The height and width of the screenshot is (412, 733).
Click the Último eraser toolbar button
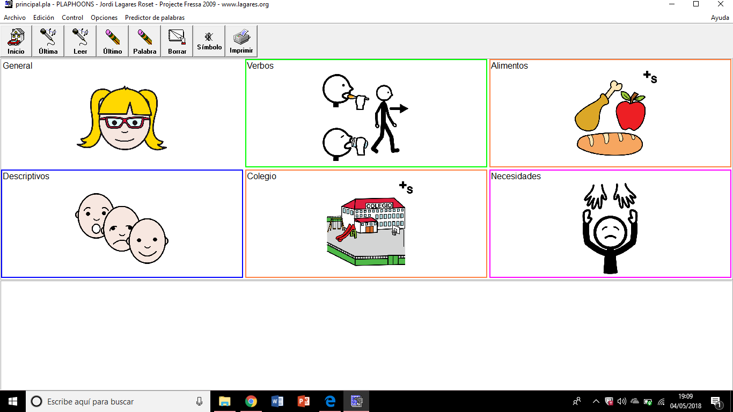pyautogui.click(x=113, y=41)
